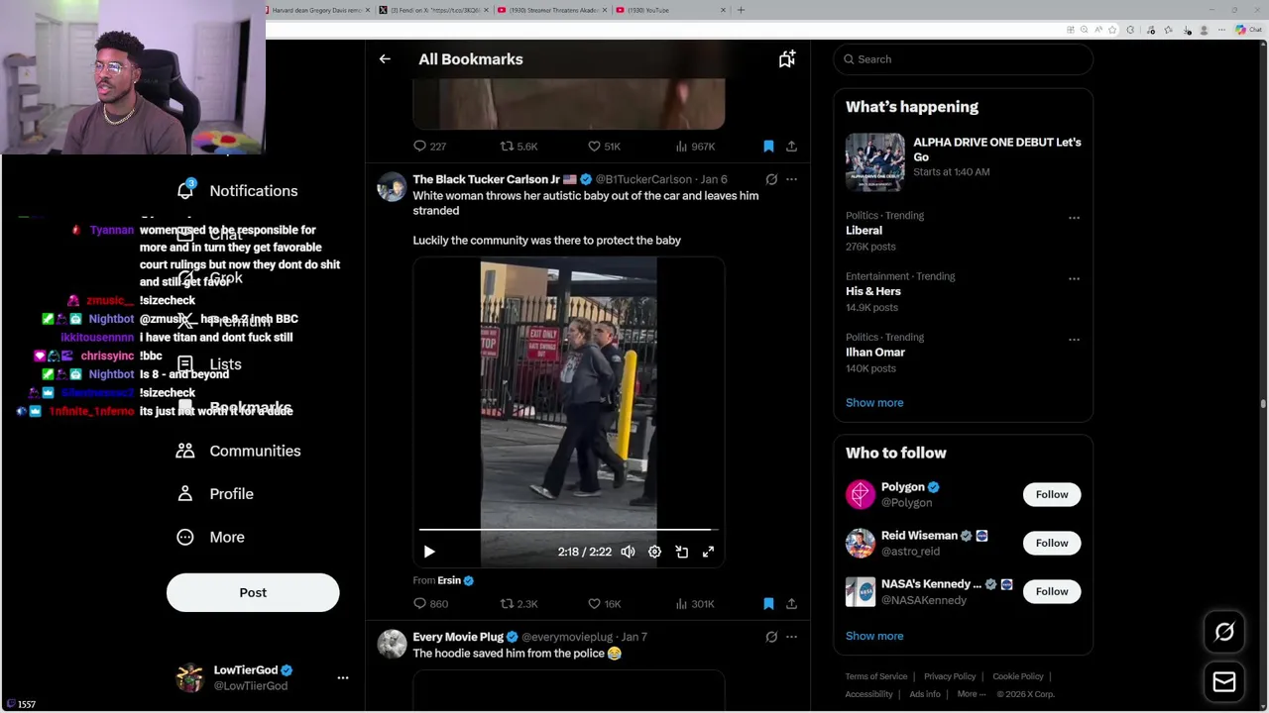
Task: Open the Liberal trending topic
Action: pos(864,231)
